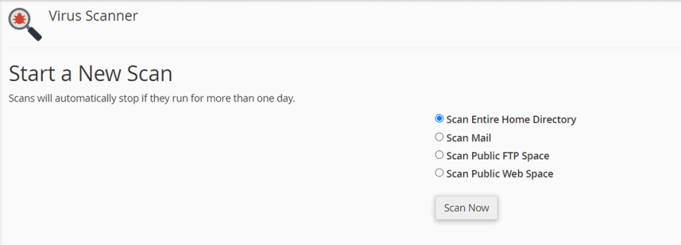The height and width of the screenshot is (245, 681).
Task: Choose the Scan Mail radio button
Action: 439,137
